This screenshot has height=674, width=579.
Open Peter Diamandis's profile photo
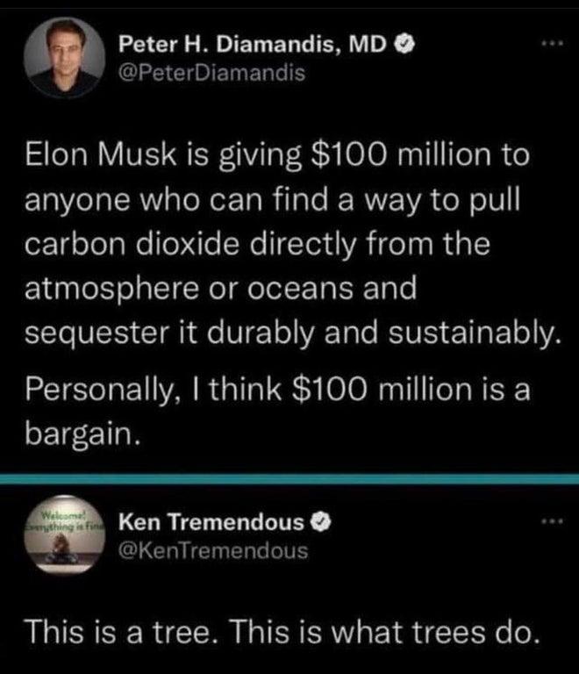[x=63, y=58]
